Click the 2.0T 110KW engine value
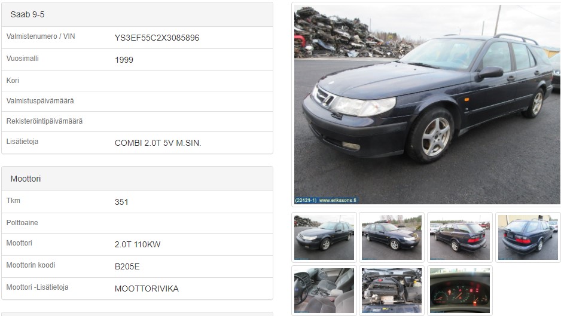Screen dimensions: 561x316 tap(138, 244)
